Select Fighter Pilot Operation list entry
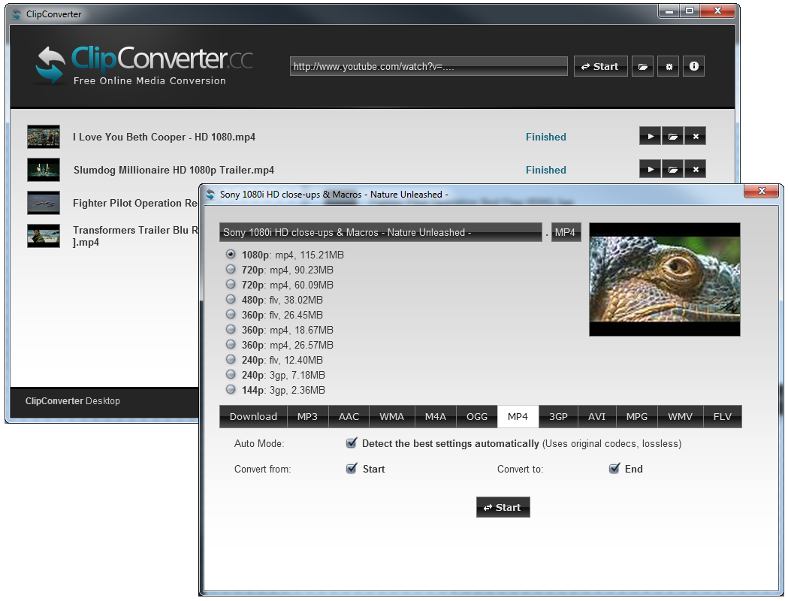Viewport: 788px width, 601px height. point(136,203)
